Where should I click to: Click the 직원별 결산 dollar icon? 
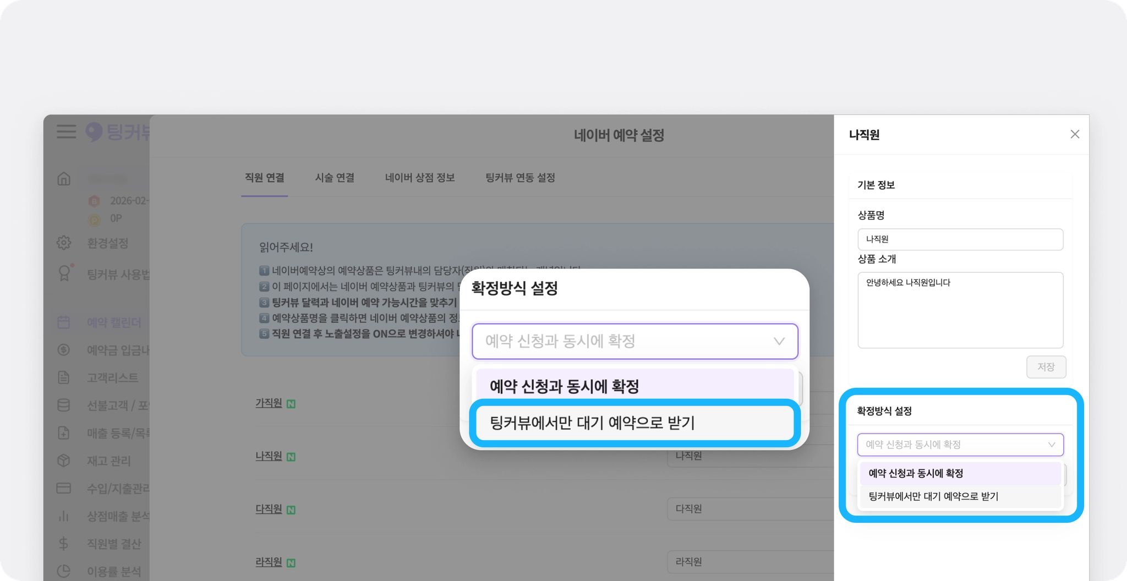[x=64, y=544]
